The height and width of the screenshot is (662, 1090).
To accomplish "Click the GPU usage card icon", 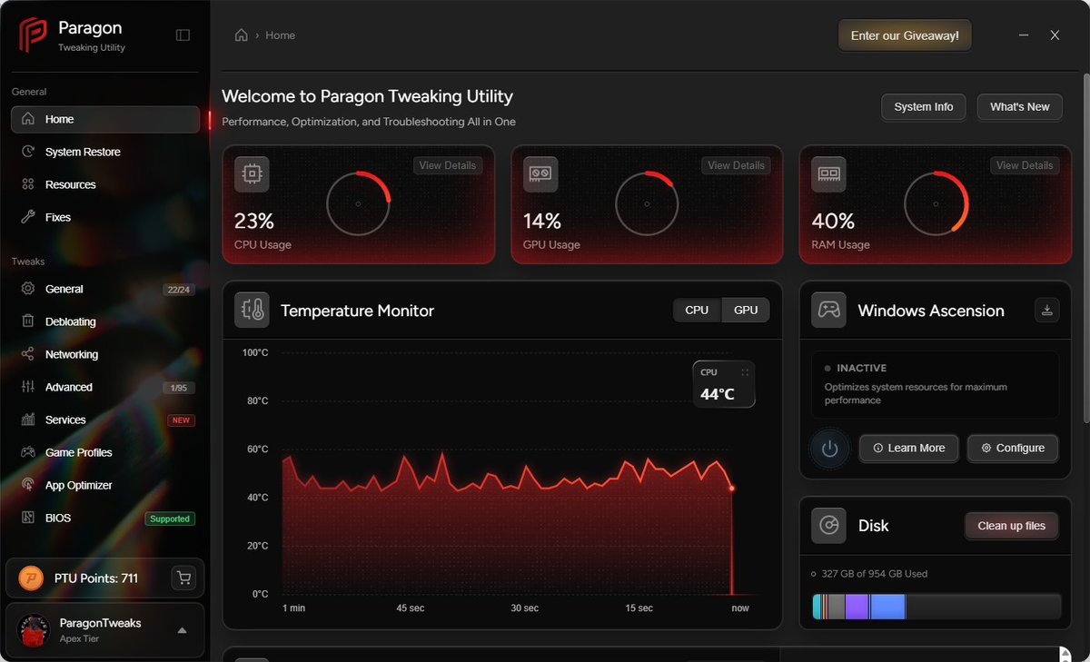I will [x=540, y=173].
